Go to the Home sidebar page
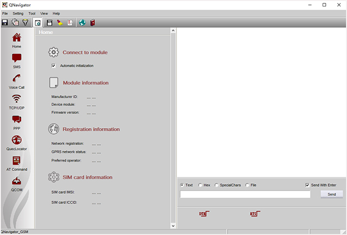 [17, 40]
